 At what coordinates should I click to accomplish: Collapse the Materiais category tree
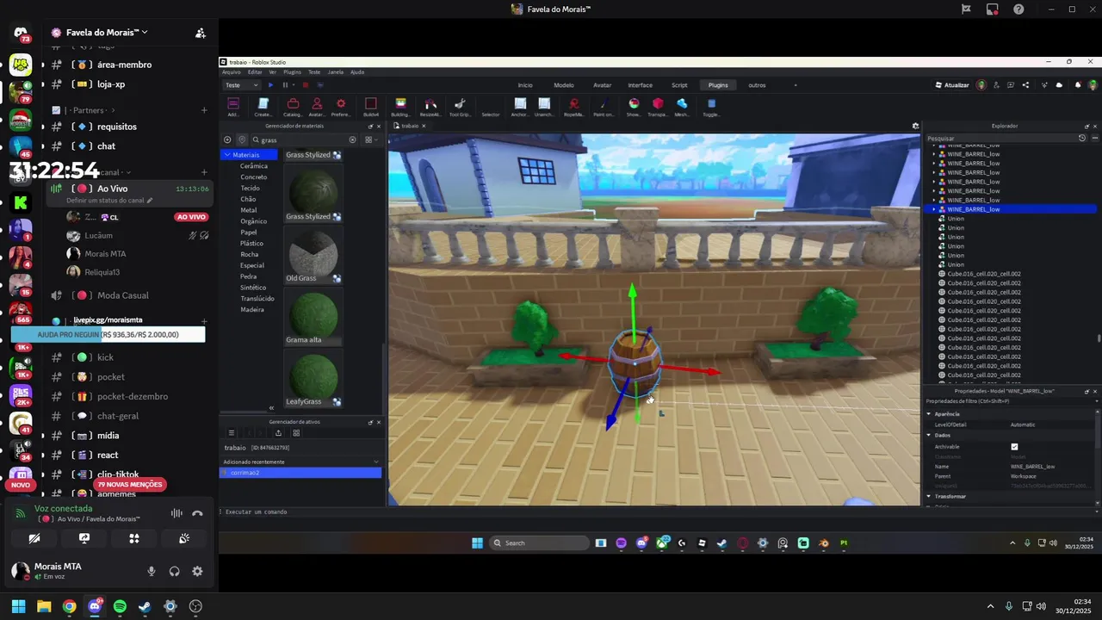[x=227, y=155]
